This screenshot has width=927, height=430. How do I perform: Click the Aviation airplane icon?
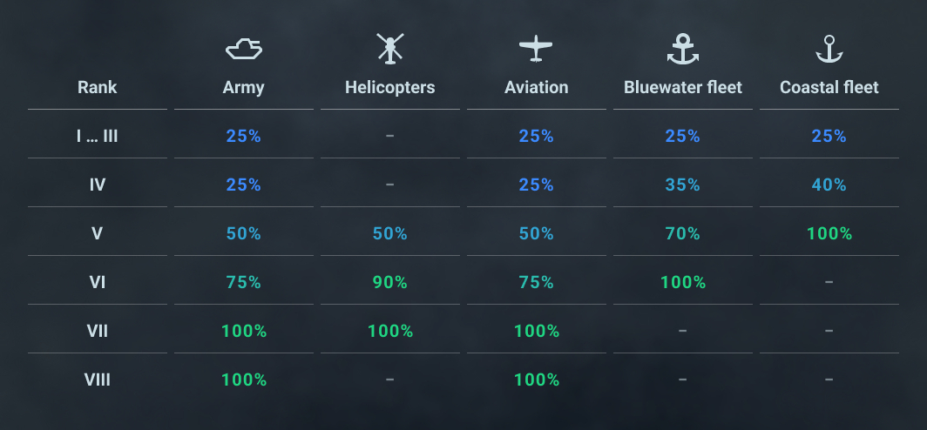(x=536, y=49)
